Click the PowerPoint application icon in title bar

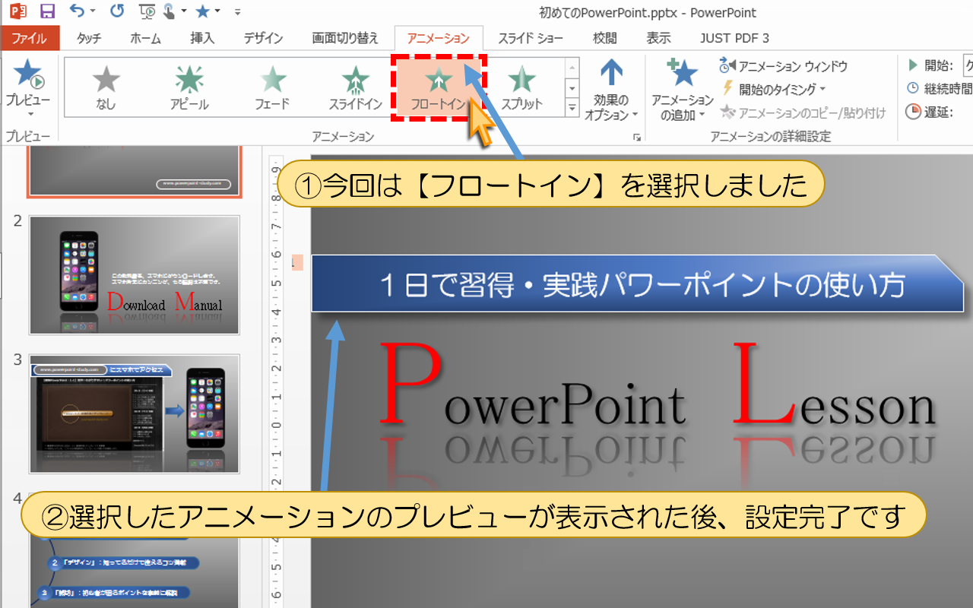(x=18, y=11)
